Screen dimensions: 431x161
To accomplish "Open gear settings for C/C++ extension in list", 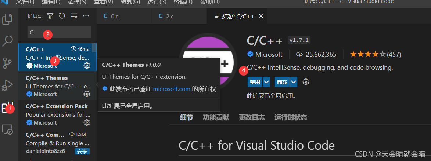I will coord(87,66).
